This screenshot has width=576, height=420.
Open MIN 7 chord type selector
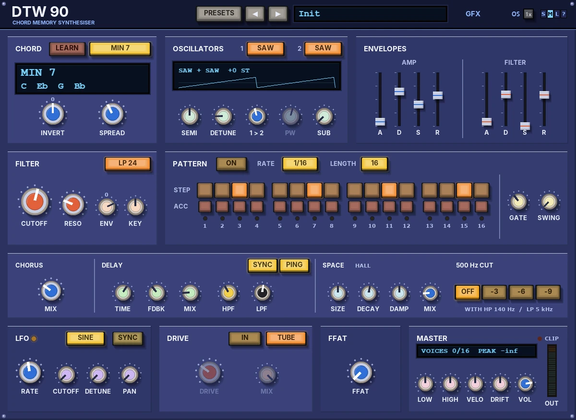(x=120, y=48)
